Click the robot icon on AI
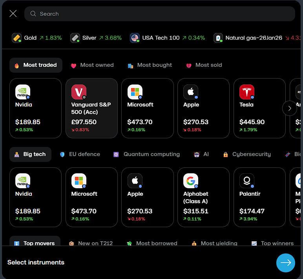The image size is (303, 279). [x=197, y=154]
